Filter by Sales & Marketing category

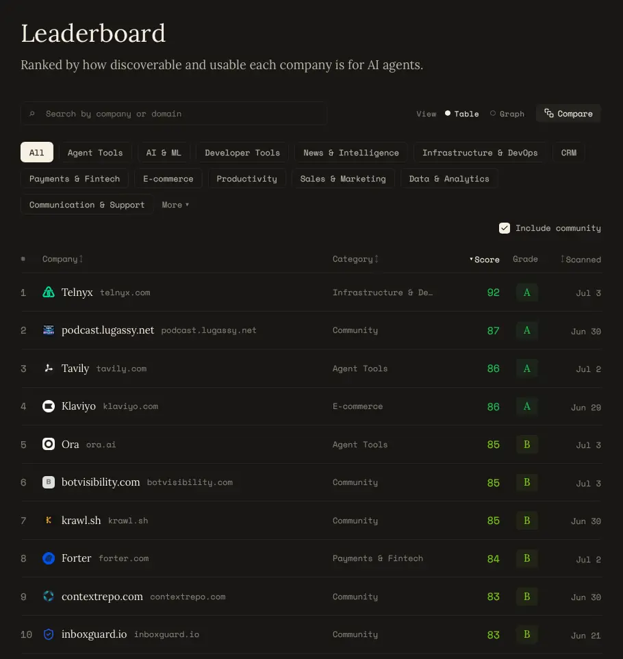click(343, 179)
